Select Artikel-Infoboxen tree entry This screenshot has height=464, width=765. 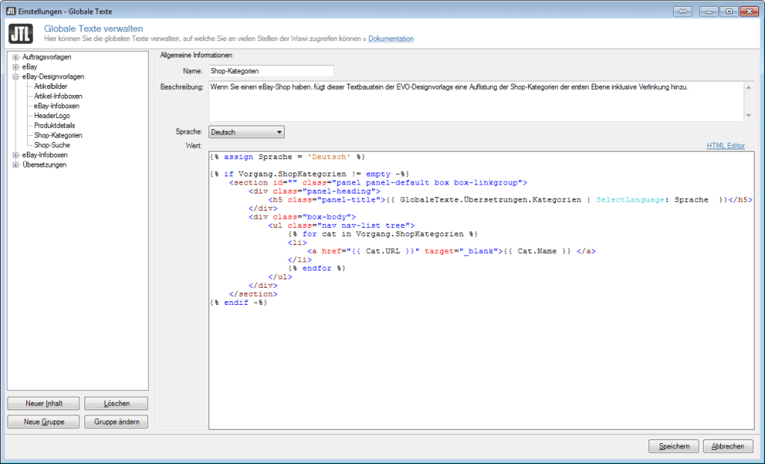[x=58, y=96]
